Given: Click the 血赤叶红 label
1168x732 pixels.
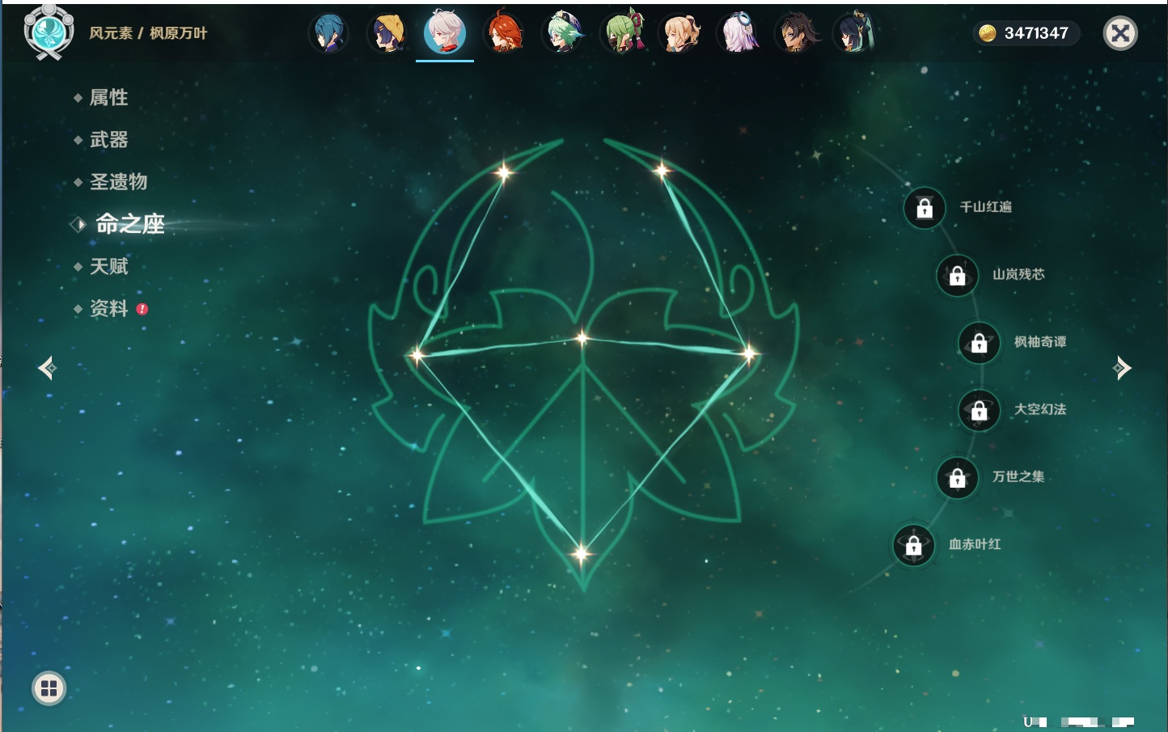Looking at the screenshot, I should pos(975,544).
